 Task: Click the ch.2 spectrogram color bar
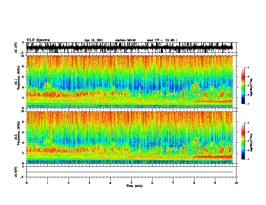[x=243, y=141]
